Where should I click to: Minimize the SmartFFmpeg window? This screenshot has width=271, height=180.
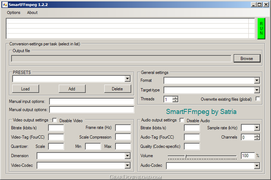[x=253, y=5]
